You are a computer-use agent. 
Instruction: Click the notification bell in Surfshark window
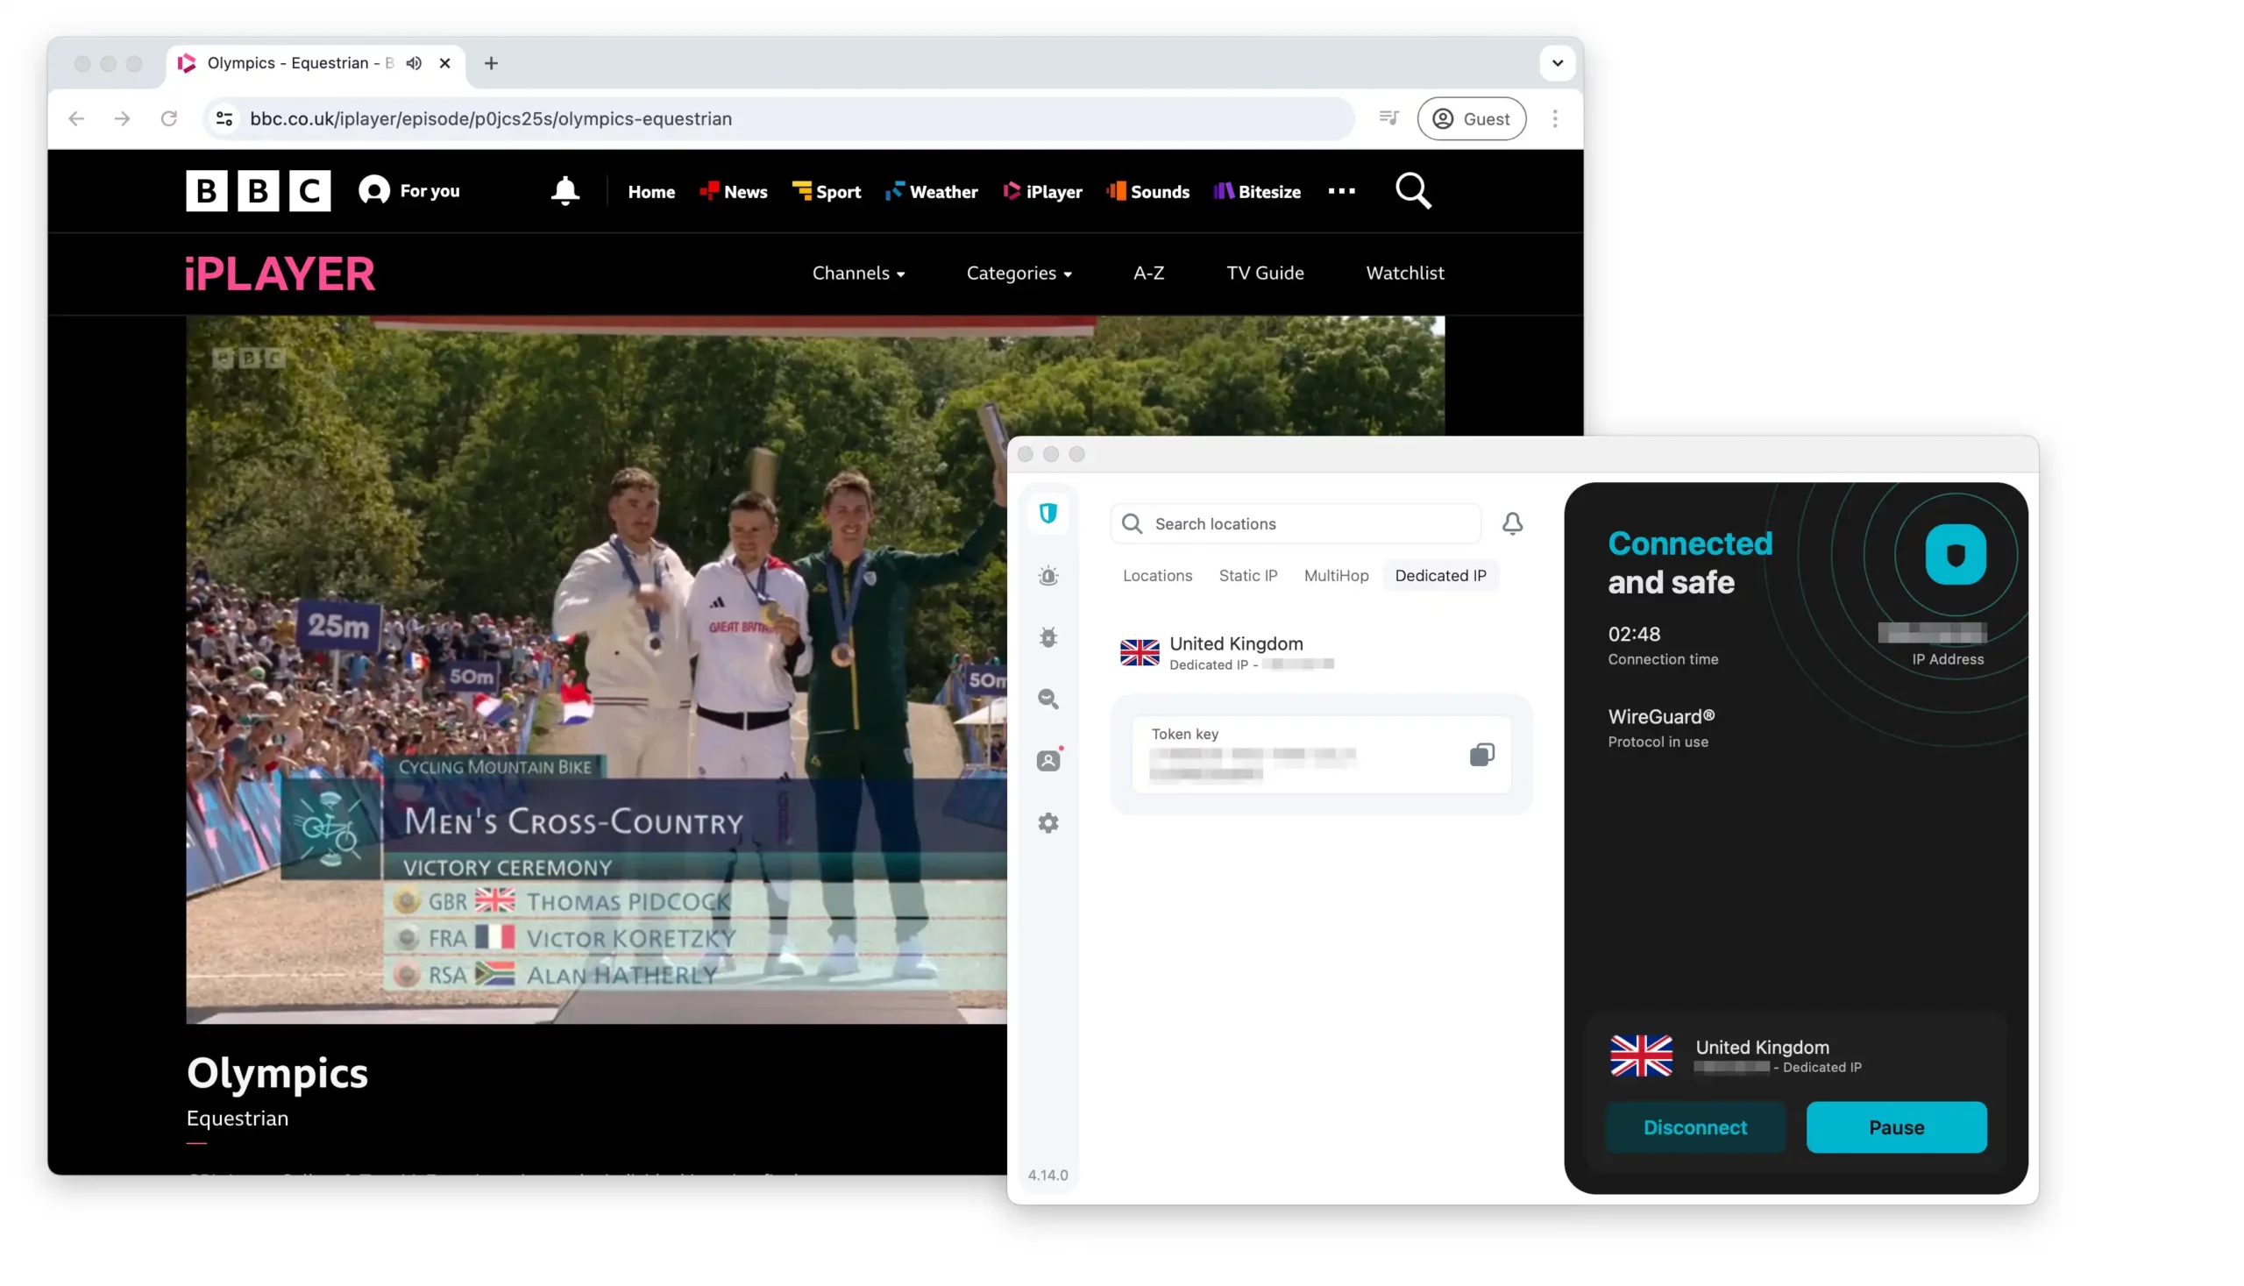tap(1512, 523)
